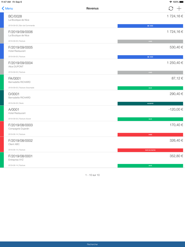The width and height of the screenshot is (185, 247).
Task: Open credit note A/0001
Action: [x=92, y=114]
